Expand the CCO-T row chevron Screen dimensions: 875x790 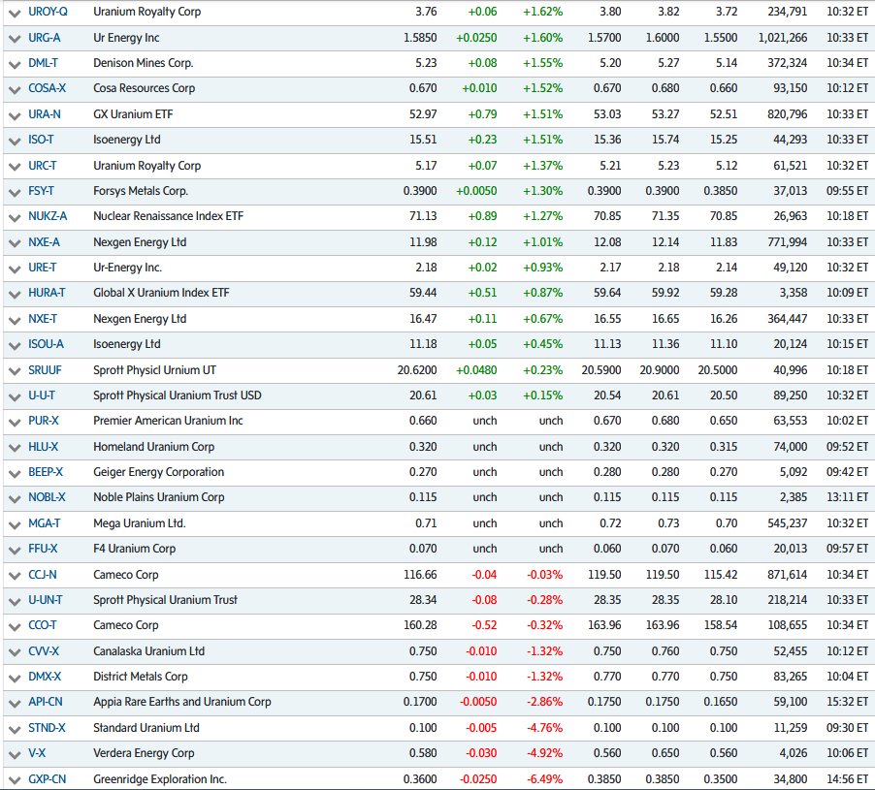[x=15, y=625]
